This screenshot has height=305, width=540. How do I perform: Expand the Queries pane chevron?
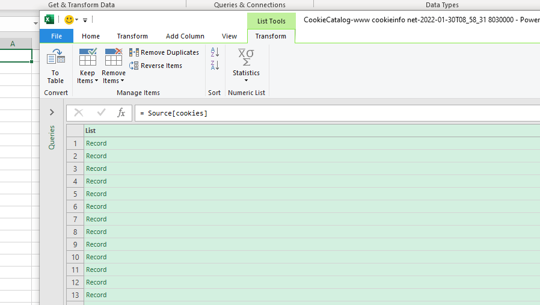(x=52, y=112)
